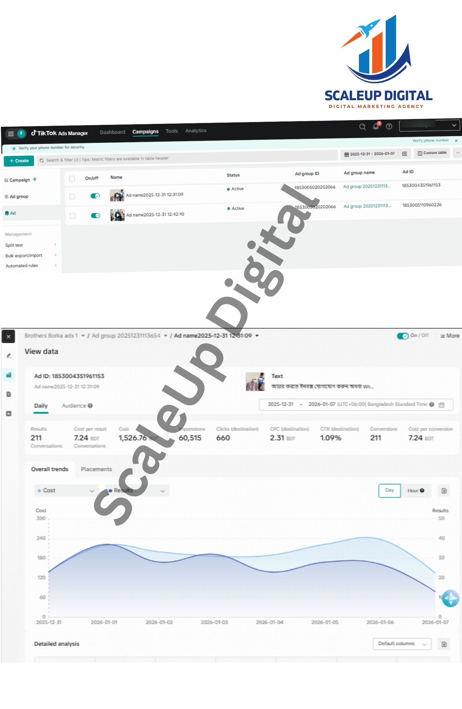Export the Detailed analysis table
The image size is (462, 709).
(444, 644)
